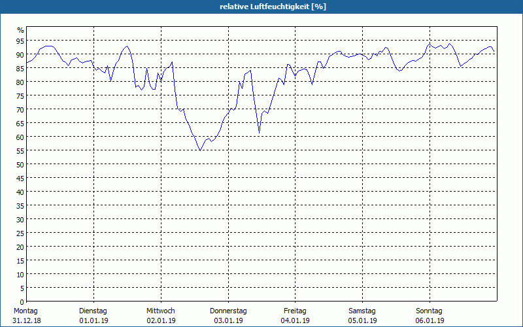Select the Mittwoch axis label
The height and width of the screenshot is (327, 523).
pos(161,311)
